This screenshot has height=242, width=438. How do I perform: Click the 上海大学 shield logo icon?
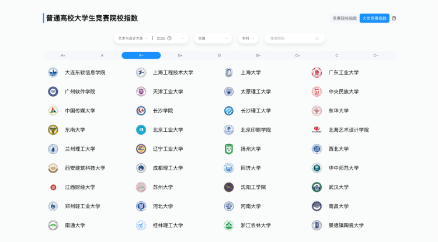[x=228, y=72]
